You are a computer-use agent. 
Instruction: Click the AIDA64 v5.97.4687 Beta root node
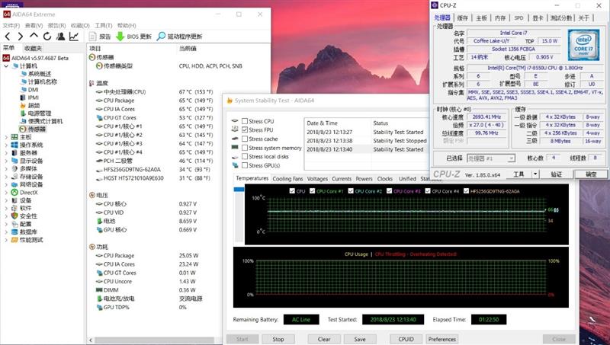point(40,58)
